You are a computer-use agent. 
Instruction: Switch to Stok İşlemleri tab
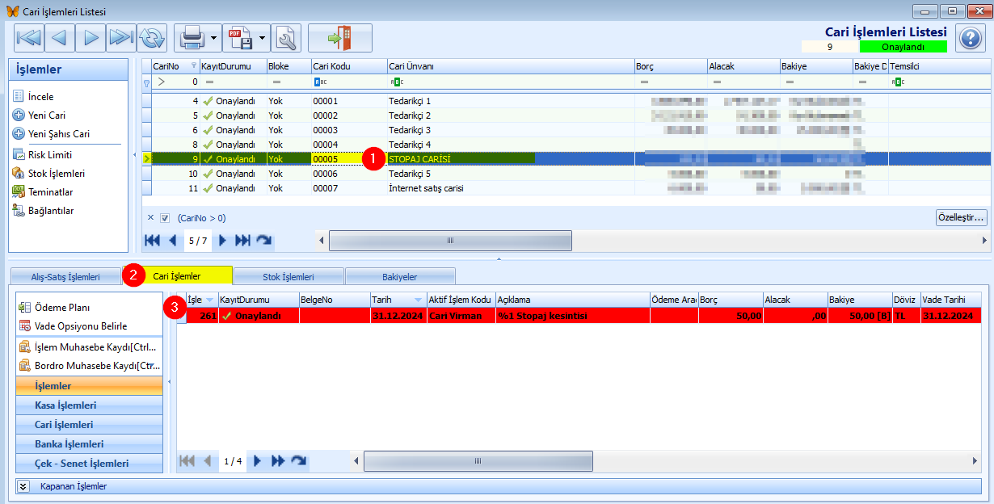pos(289,277)
